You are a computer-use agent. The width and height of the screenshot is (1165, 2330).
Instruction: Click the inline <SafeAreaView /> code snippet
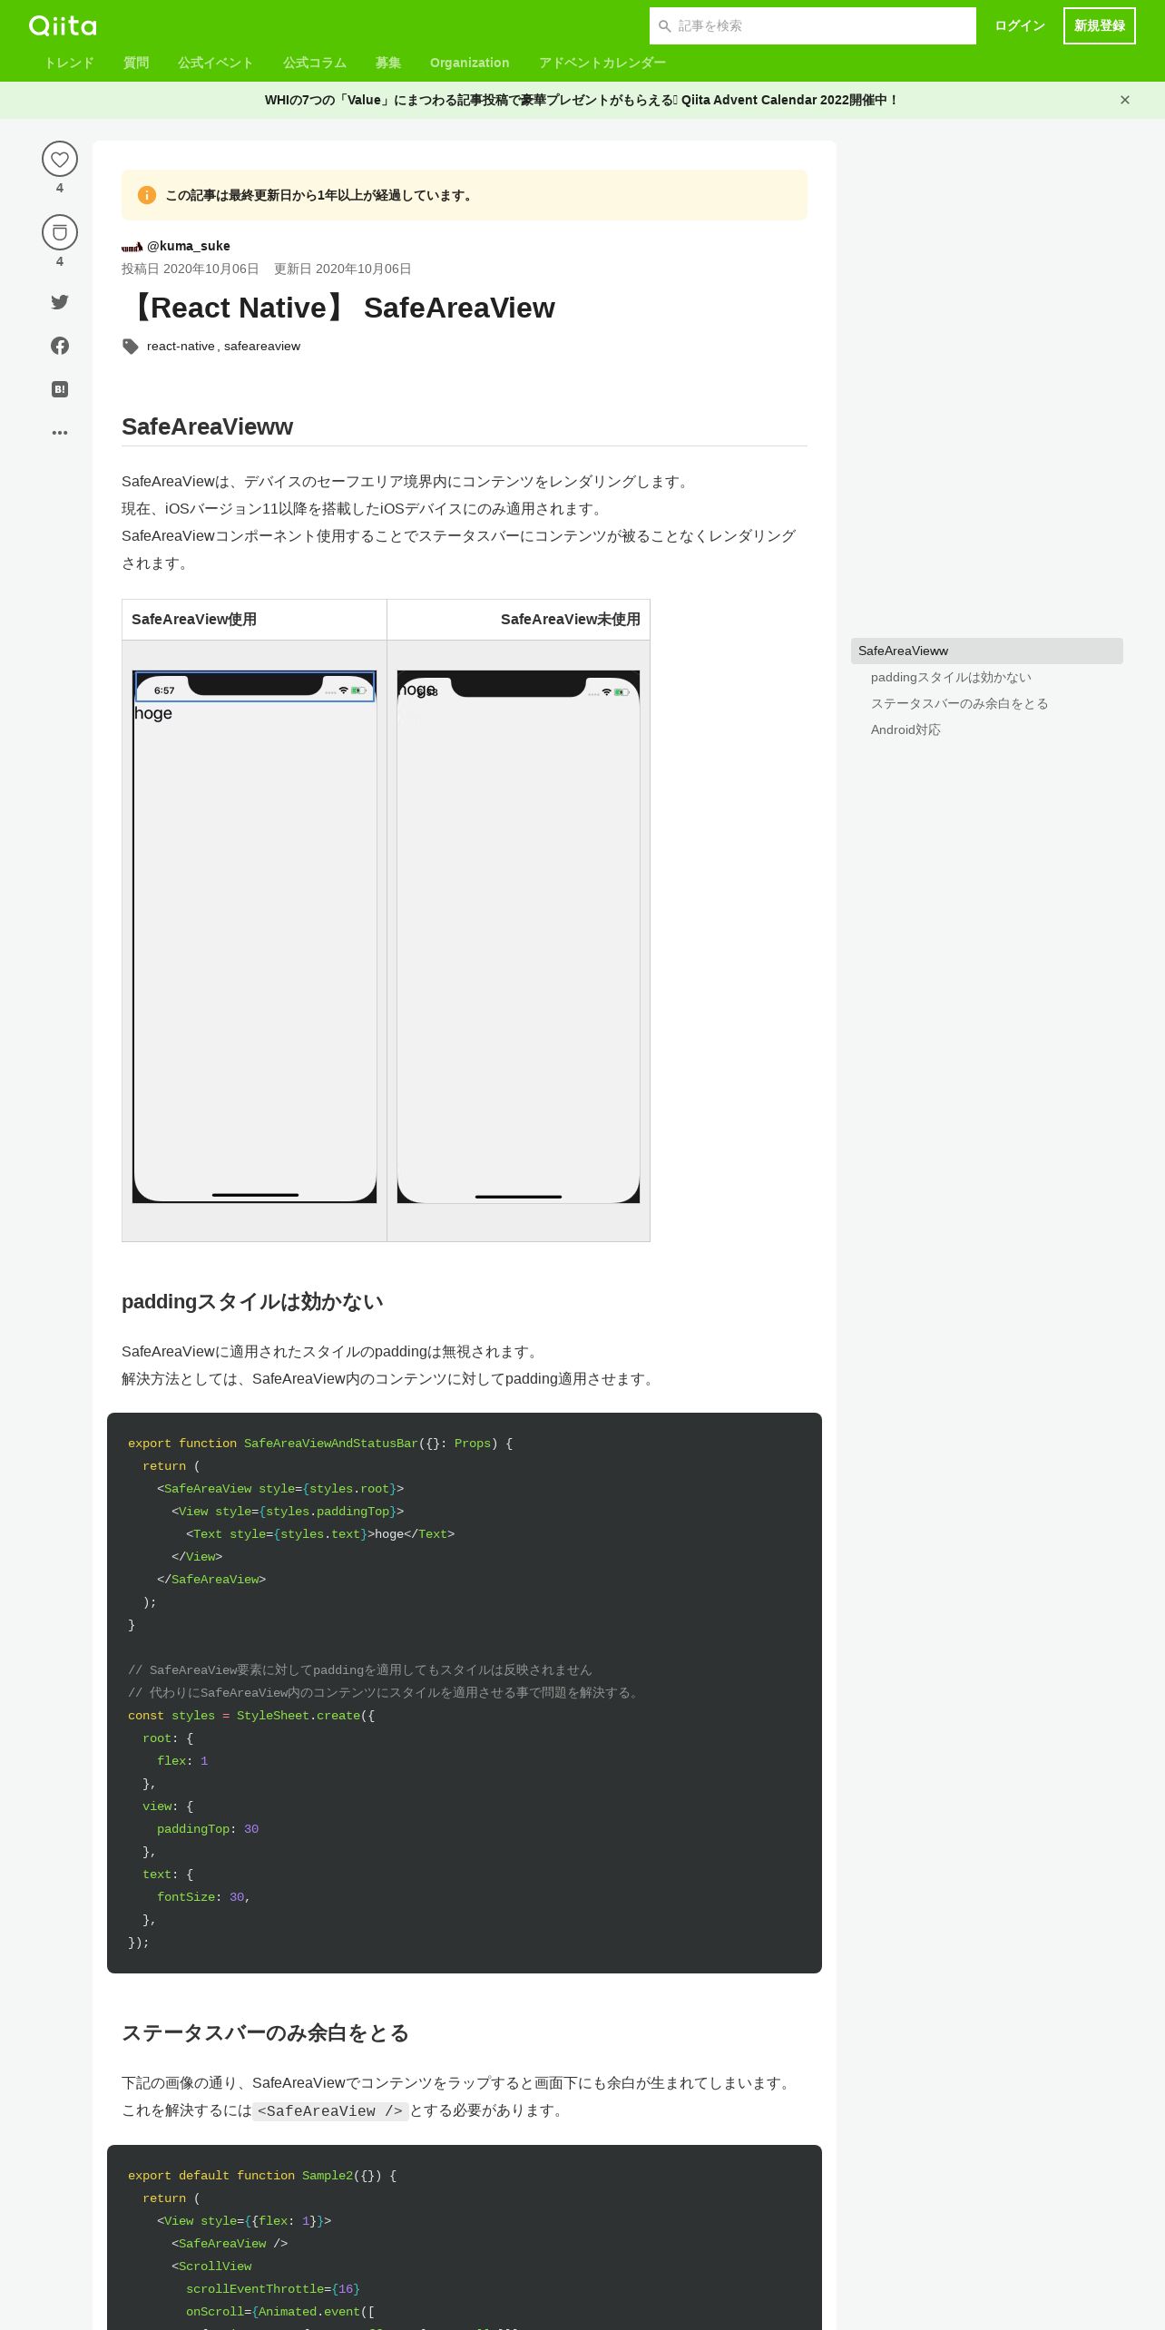(330, 2111)
